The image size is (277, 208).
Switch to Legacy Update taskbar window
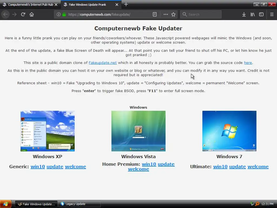click(x=80, y=204)
